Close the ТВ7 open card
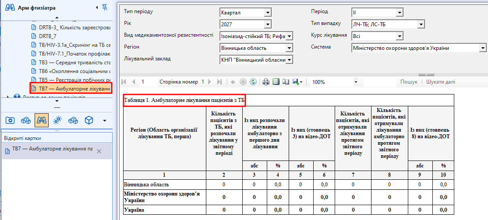This screenshot has width=488, height=220. pos(99,151)
